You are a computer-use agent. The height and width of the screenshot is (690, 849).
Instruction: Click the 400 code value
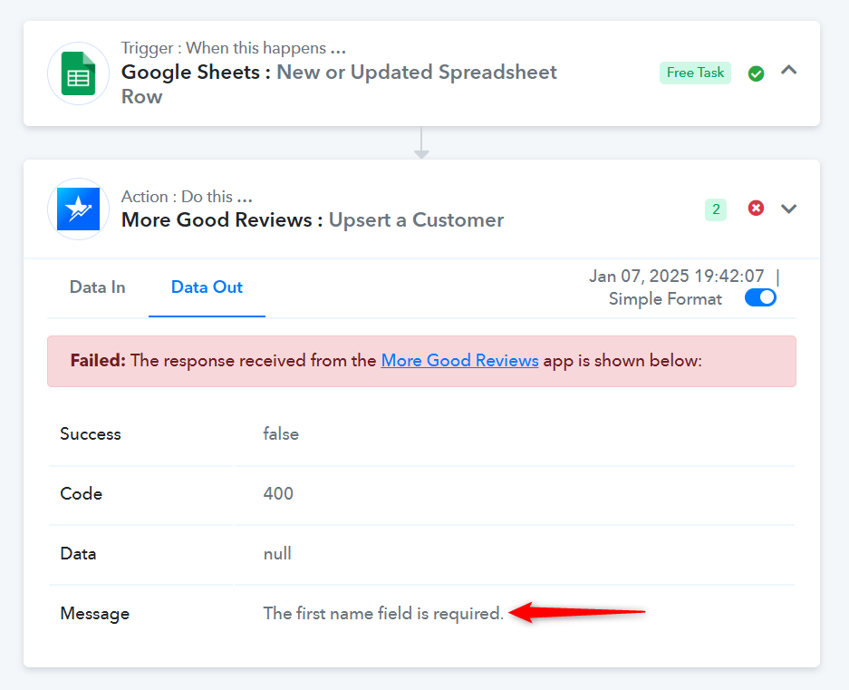pyautogui.click(x=278, y=493)
